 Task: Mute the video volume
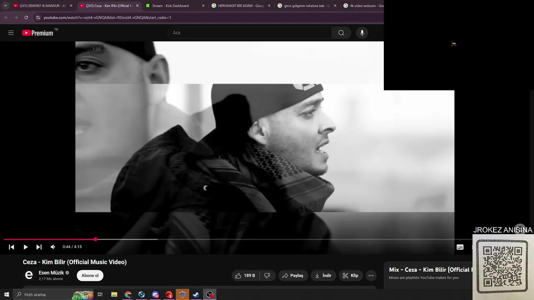[53, 247]
